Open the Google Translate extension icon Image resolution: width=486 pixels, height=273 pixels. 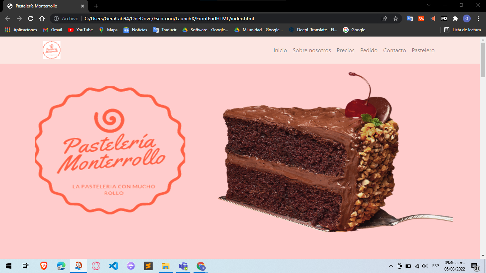tap(410, 18)
